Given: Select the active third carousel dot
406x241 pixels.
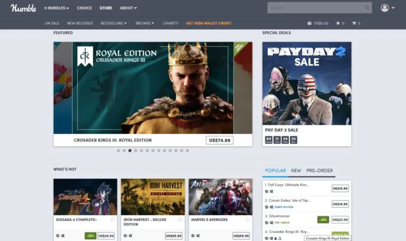Looking at the screenshot, I should coord(130,151).
